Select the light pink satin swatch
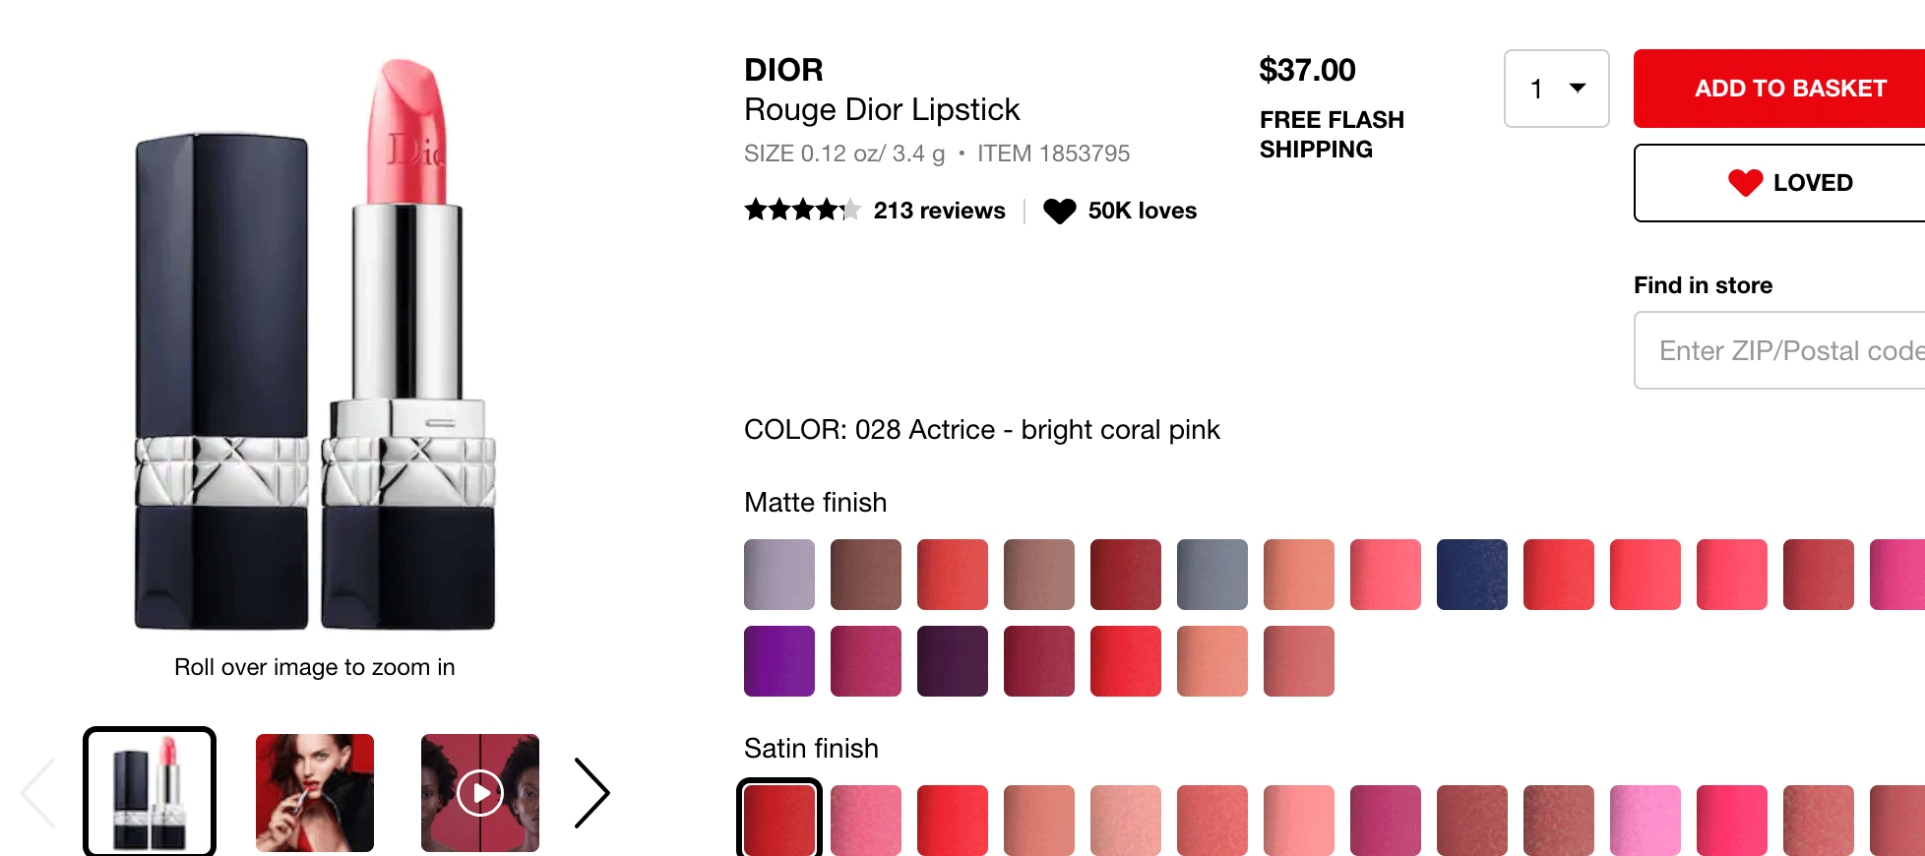The image size is (1925, 856). pyautogui.click(x=1645, y=820)
